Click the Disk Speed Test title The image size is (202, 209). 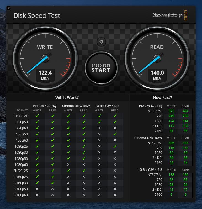pyautogui.click(x=37, y=15)
